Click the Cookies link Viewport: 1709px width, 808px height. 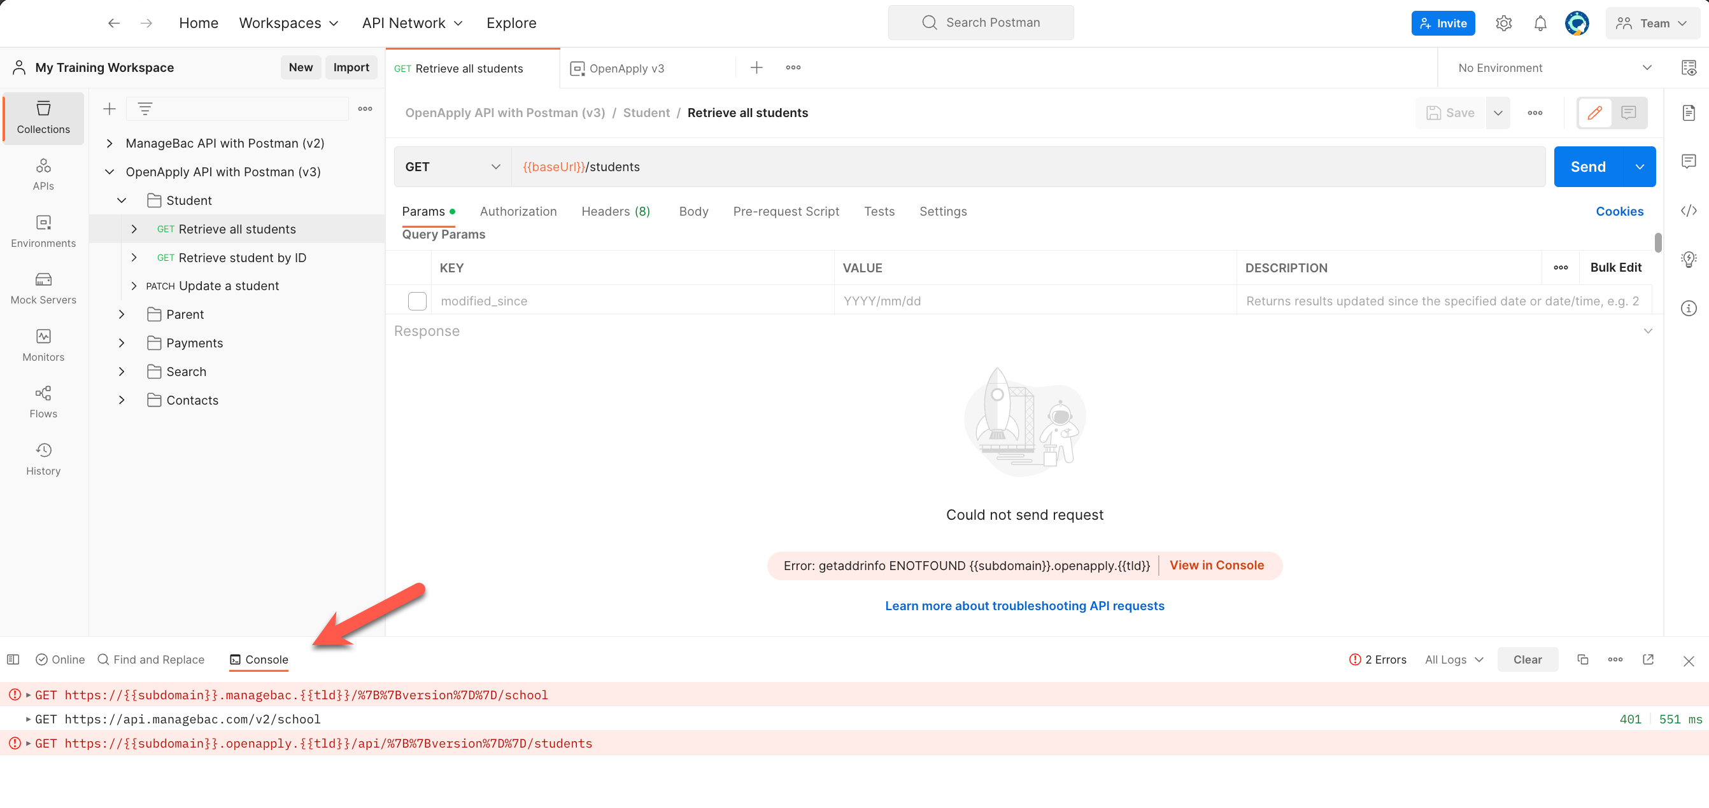tap(1619, 211)
